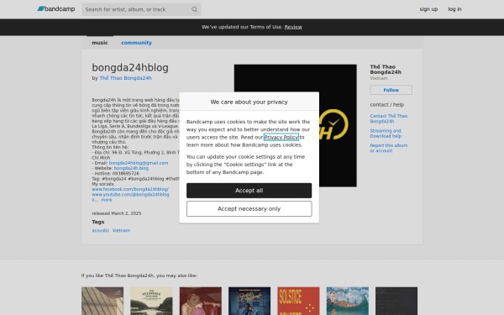Open Contact Thể Thao Bongda24h link
504x315 pixels.
click(x=388, y=118)
